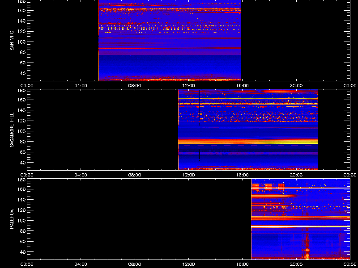This screenshot has width=358, height=268.
Task: Click 12:00 on the Palehua time axis
Action: tap(188, 264)
